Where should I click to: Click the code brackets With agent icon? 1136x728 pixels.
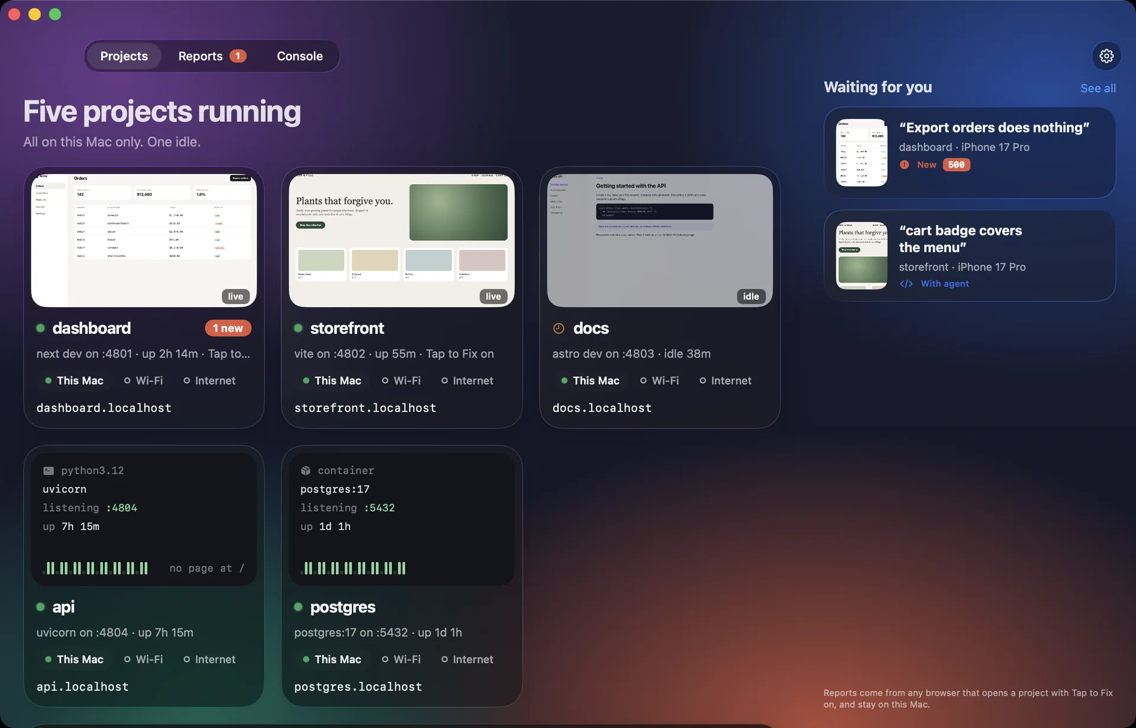click(x=906, y=284)
